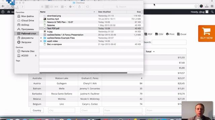The height and width of the screenshot is (120, 215).
Task: Open Howdy, cjbug account menu
Action: pyautogui.click(x=200, y=12)
